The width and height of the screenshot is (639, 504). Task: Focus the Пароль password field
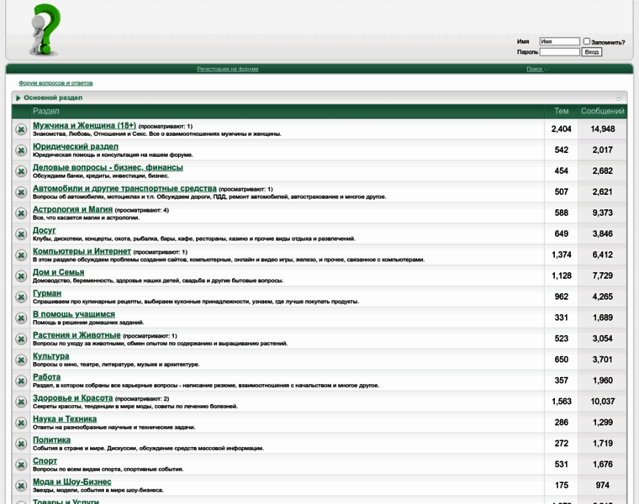pyautogui.click(x=559, y=52)
